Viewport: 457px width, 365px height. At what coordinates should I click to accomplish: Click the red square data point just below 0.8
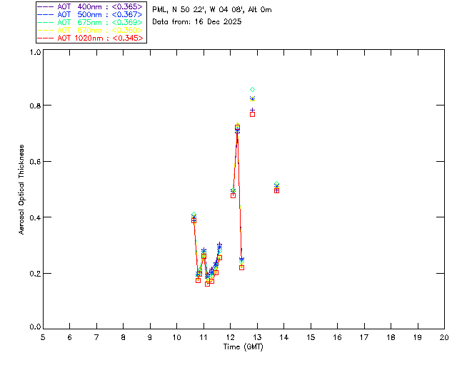coord(252,114)
